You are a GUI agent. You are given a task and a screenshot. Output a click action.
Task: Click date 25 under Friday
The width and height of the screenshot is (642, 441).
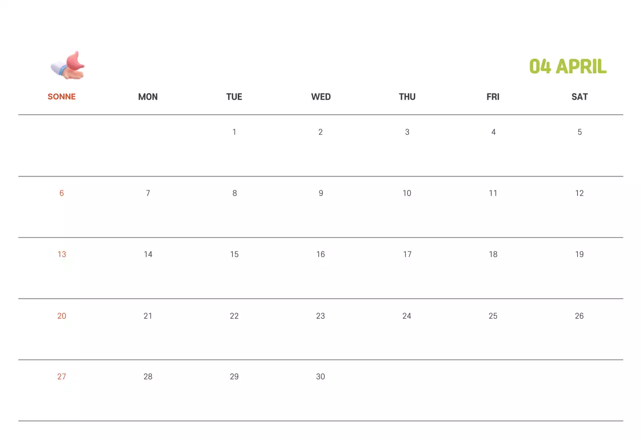click(x=493, y=316)
